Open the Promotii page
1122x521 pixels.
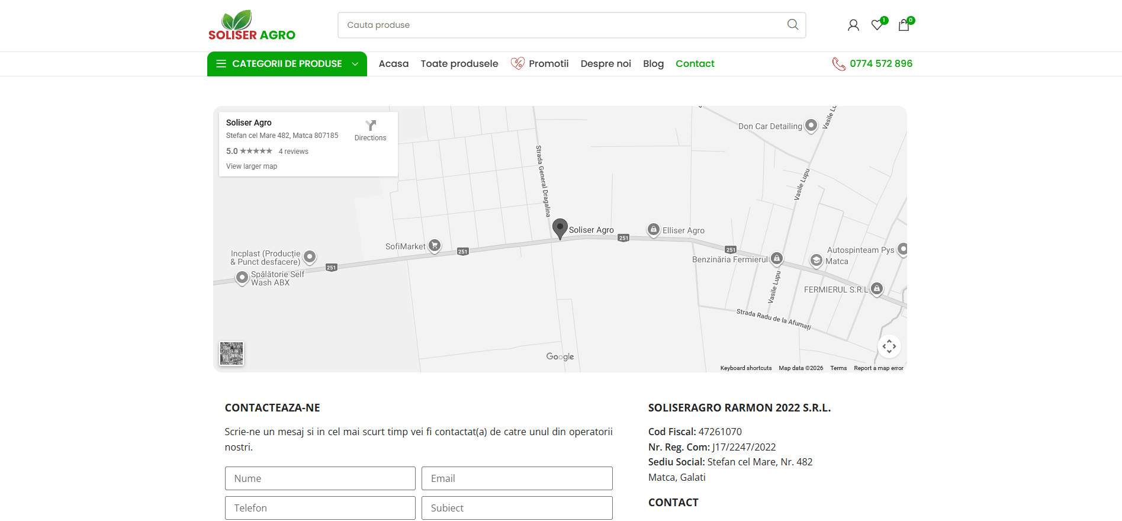point(548,64)
